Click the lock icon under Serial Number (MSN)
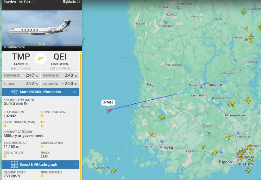Image resolution: width=261 pixels, height=180 pixels. tap(5, 126)
